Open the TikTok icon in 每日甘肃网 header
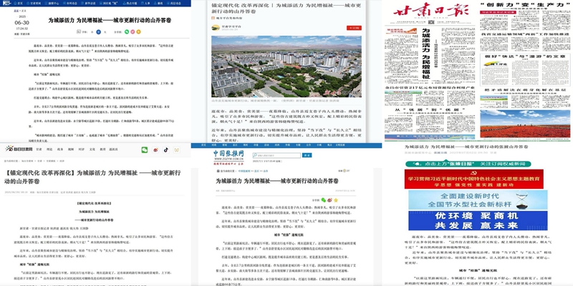Image resolution: width=573 pixels, height=286 pixels. click(166, 149)
